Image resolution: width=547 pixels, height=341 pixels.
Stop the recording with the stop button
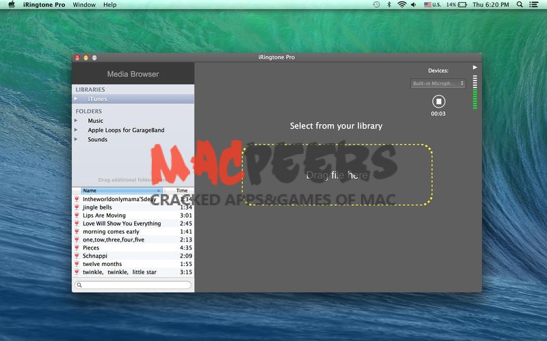[x=438, y=102]
